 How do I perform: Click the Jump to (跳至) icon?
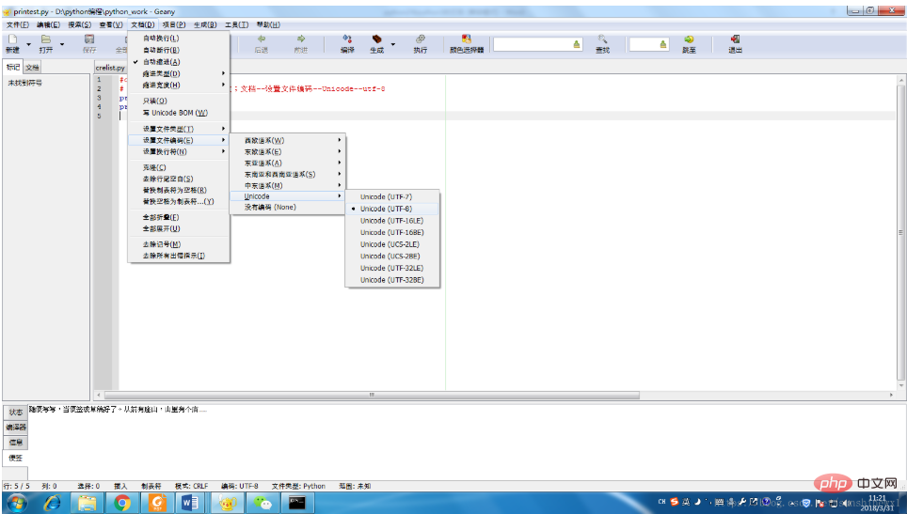pos(689,39)
